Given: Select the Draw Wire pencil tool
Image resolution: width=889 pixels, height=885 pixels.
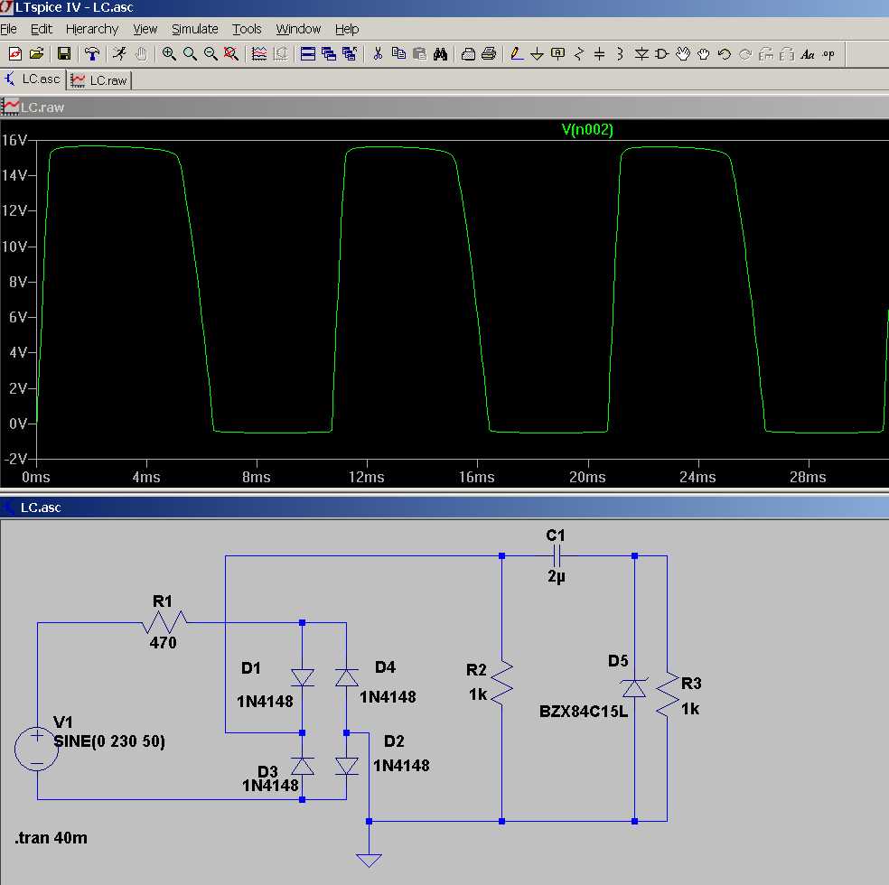Looking at the screenshot, I should click(x=517, y=54).
